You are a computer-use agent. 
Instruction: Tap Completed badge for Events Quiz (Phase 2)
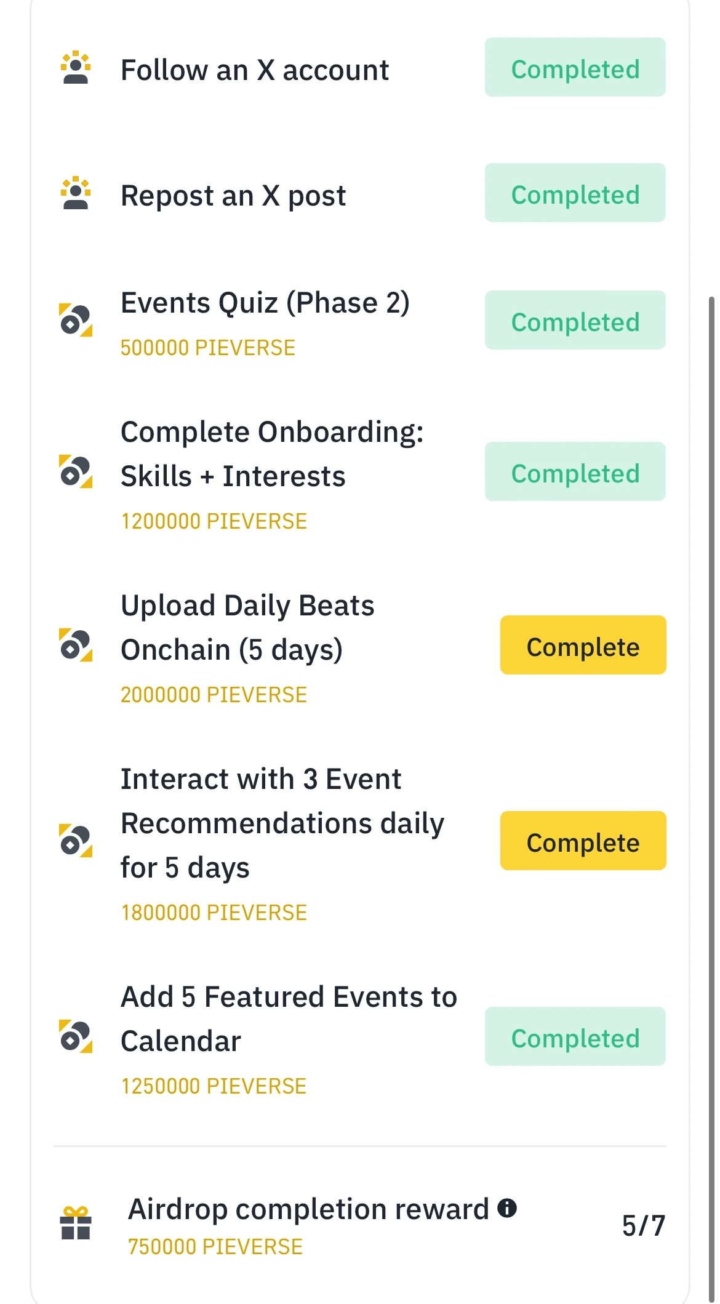[x=575, y=321]
